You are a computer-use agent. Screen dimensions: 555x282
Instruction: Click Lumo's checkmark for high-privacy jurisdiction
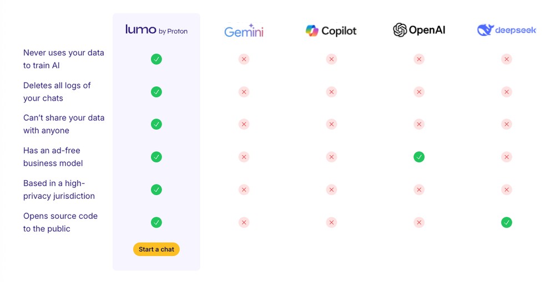point(157,190)
